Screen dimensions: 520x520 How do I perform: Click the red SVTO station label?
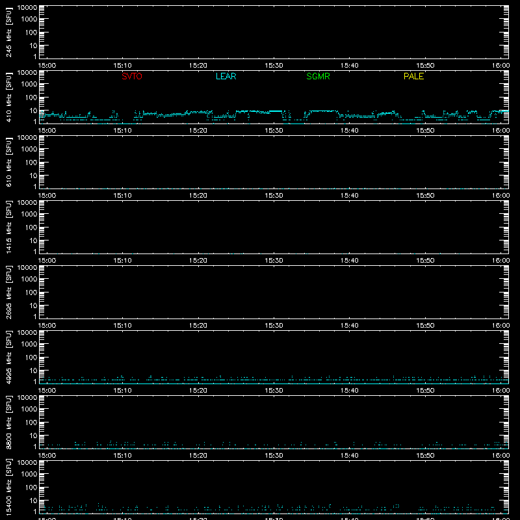132,76
